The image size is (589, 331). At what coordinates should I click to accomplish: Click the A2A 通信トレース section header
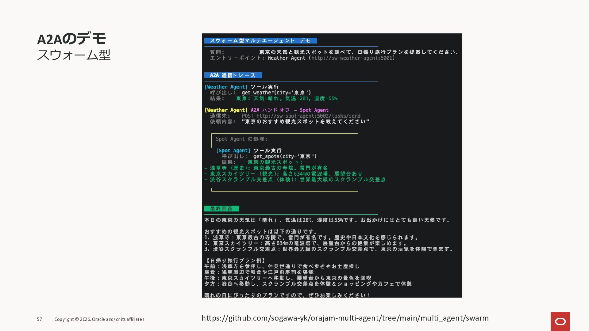pyautogui.click(x=233, y=75)
